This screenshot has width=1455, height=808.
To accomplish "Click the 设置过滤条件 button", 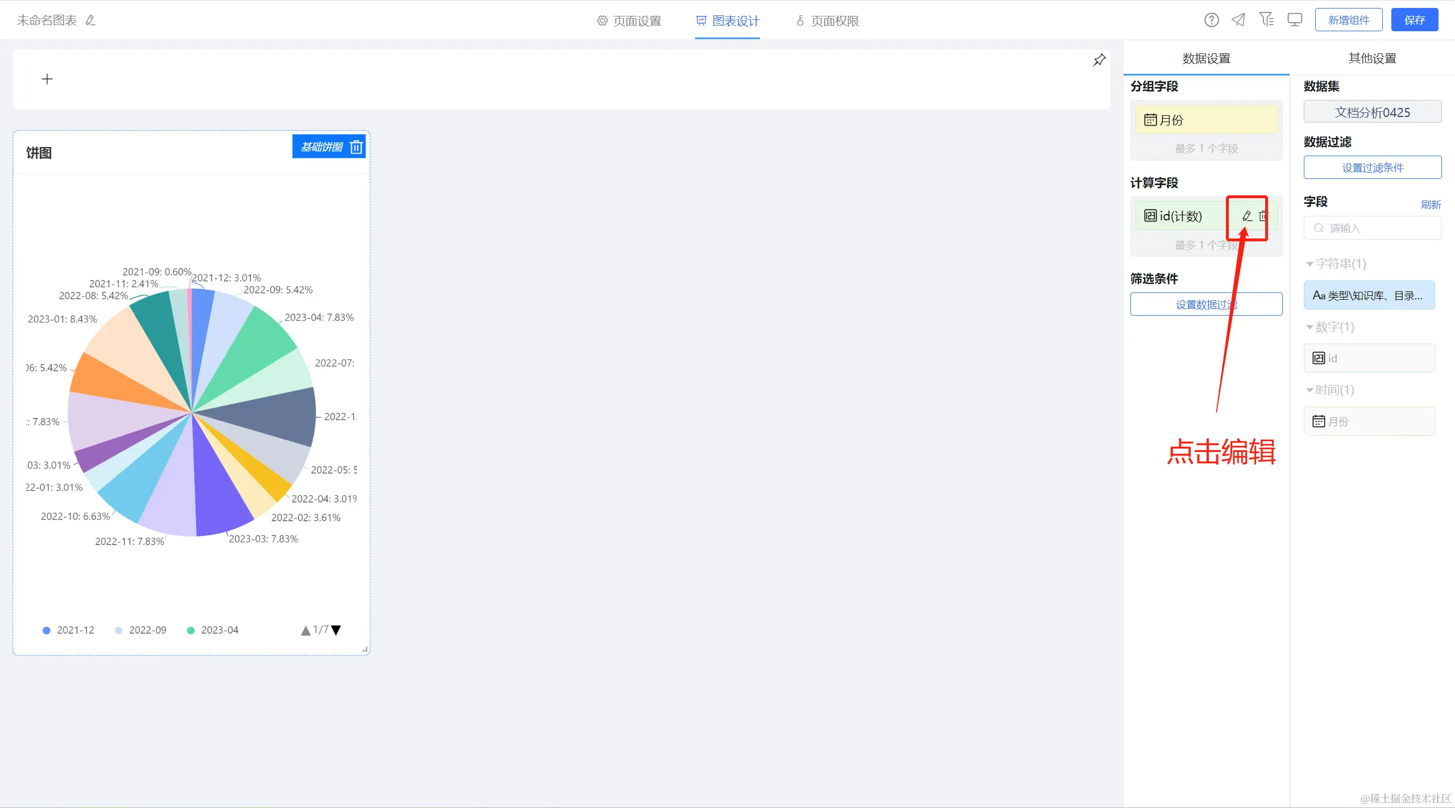I will point(1372,168).
